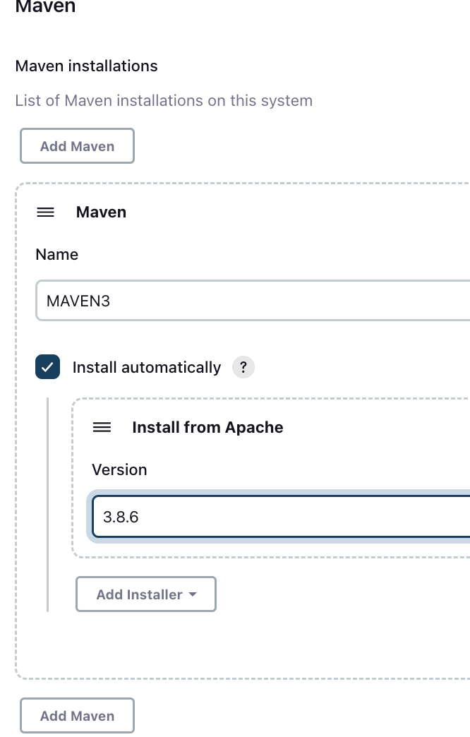This screenshot has width=470, height=737.
Task: Open the Install automatically help question mark
Action: pyautogui.click(x=243, y=367)
